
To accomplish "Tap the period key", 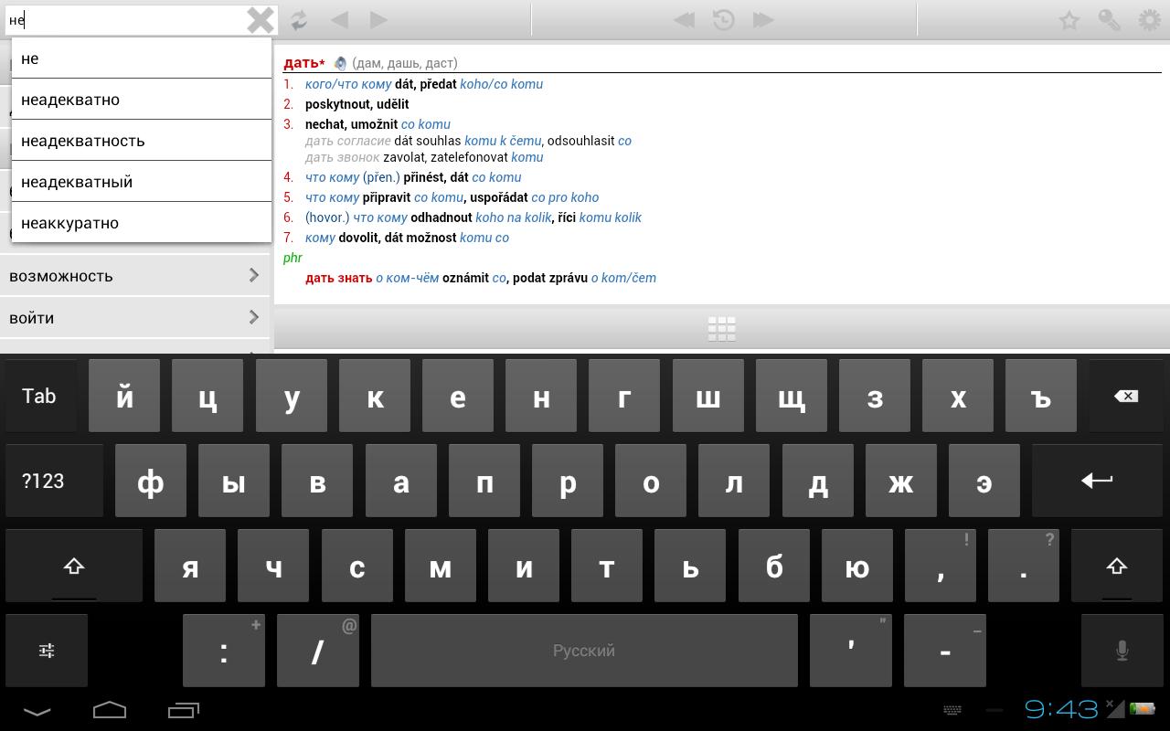I will point(1024,567).
